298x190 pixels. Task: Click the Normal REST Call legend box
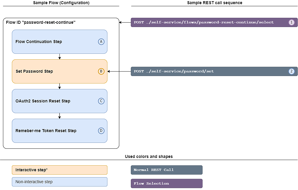point(167,170)
